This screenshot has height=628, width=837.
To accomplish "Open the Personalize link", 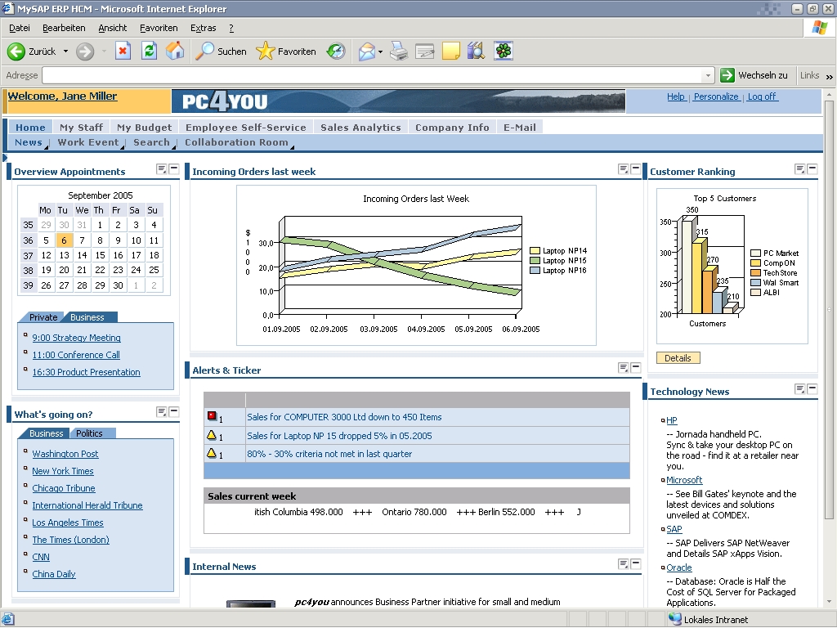I will (716, 96).
